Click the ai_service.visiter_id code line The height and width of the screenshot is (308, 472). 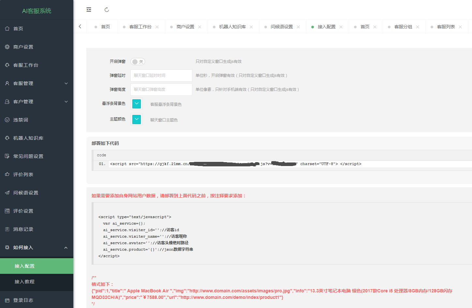141,230
